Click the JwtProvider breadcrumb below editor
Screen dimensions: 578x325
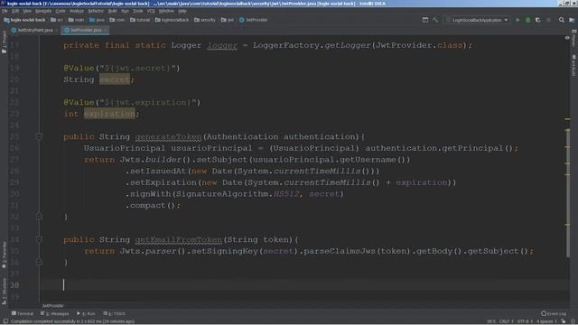[52, 306]
